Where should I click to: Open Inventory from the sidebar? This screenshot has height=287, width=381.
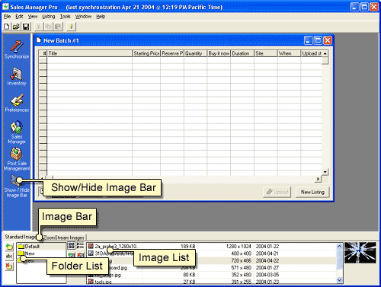17,76
